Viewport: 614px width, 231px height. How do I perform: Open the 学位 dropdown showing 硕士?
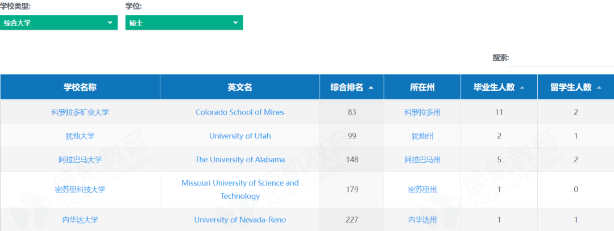coord(184,23)
